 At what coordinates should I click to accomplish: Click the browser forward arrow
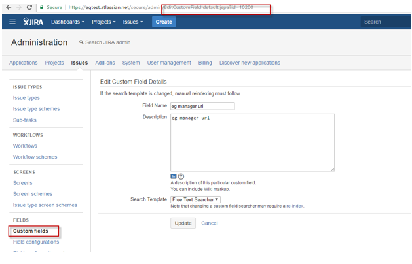click(x=19, y=7)
